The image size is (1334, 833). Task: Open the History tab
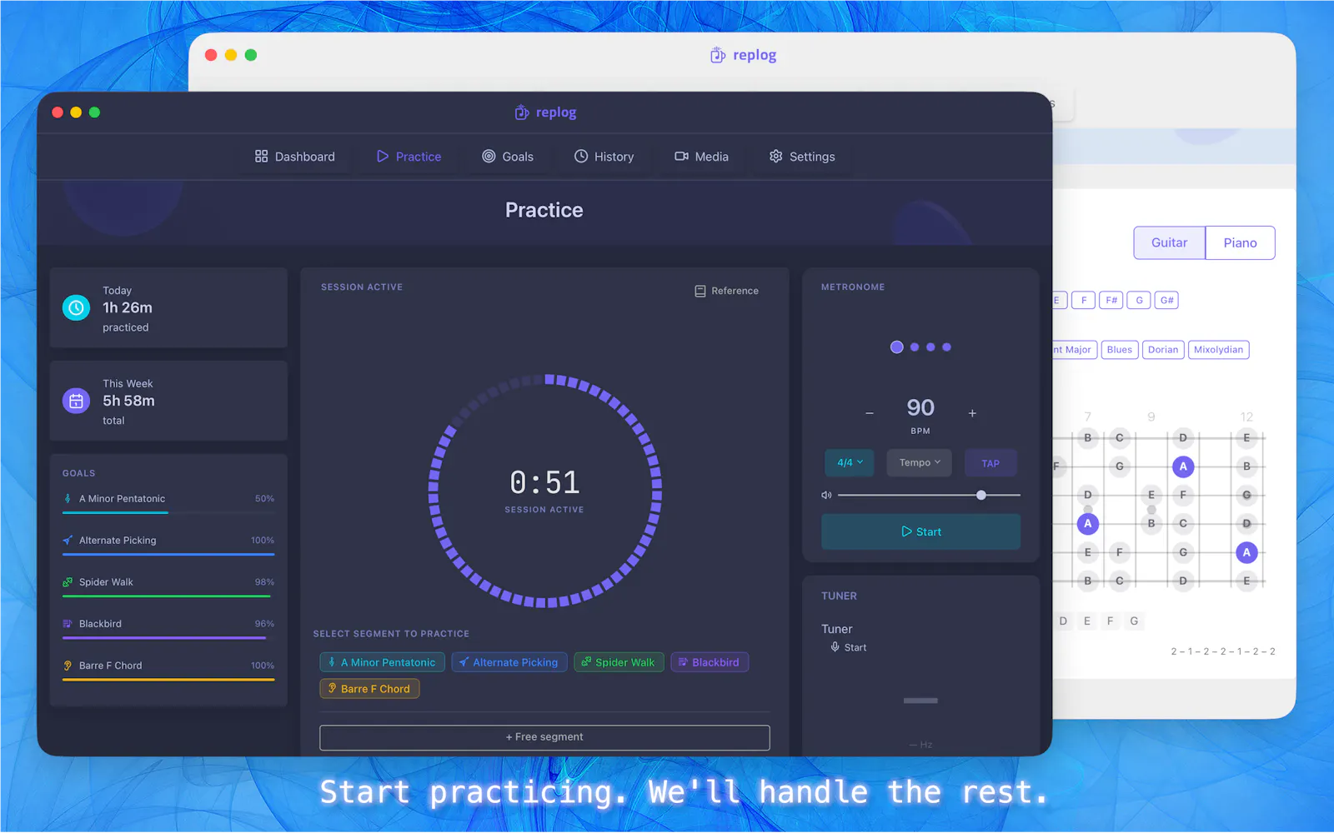pyautogui.click(x=604, y=157)
